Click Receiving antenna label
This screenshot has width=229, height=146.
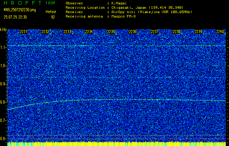(x=84, y=16)
